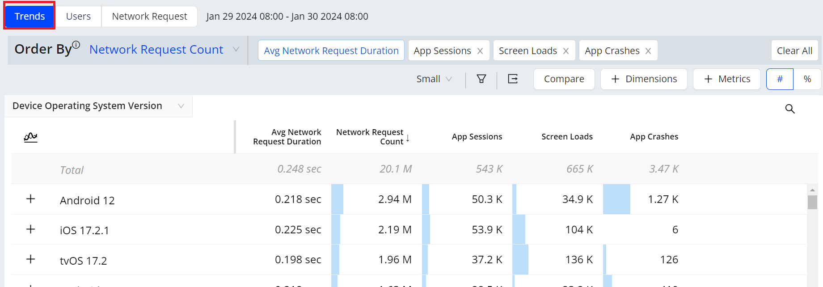The width and height of the screenshot is (823, 287).
Task: Click the Order By info icon
Action: (x=76, y=45)
